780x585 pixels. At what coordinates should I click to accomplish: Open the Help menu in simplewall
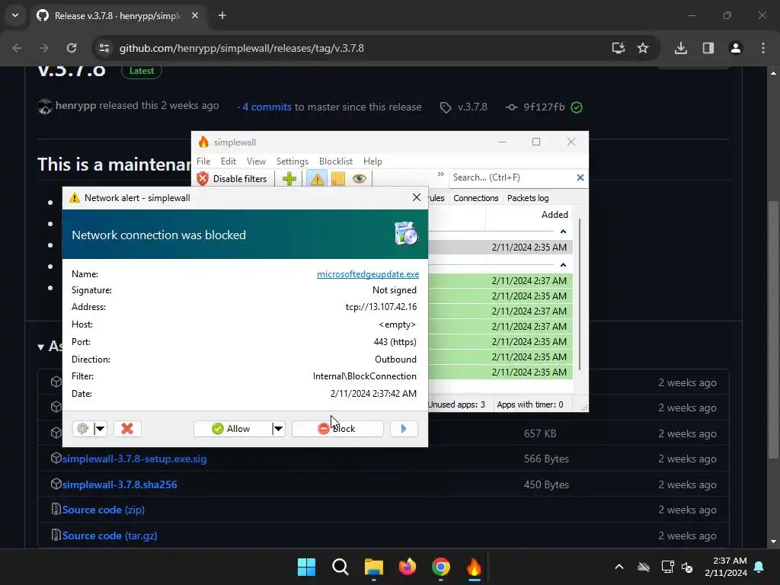372,161
